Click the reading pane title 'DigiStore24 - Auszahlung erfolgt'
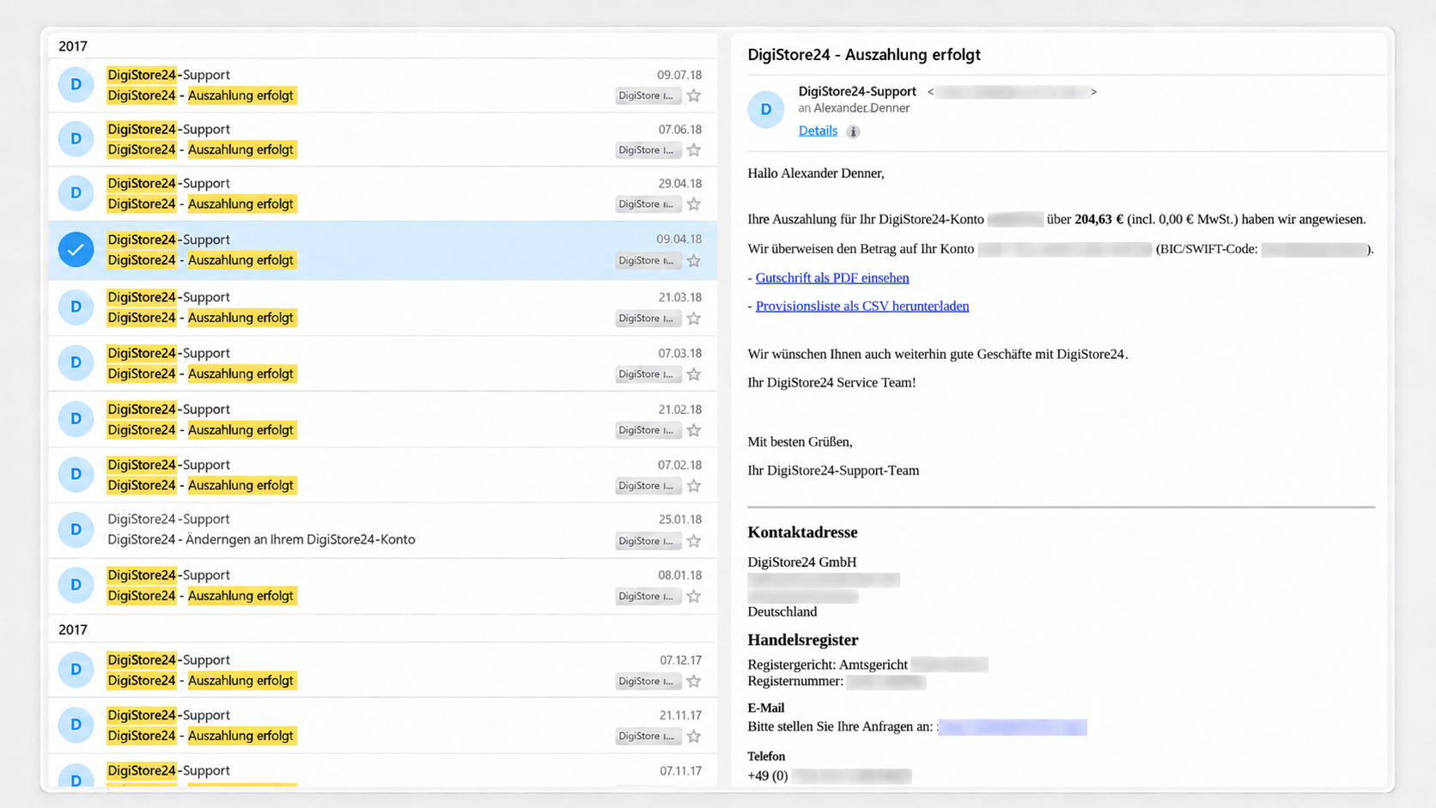The image size is (1436, 808). click(x=864, y=54)
